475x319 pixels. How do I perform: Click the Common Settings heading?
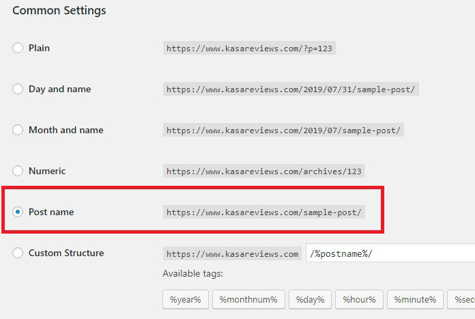(x=59, y=11)
